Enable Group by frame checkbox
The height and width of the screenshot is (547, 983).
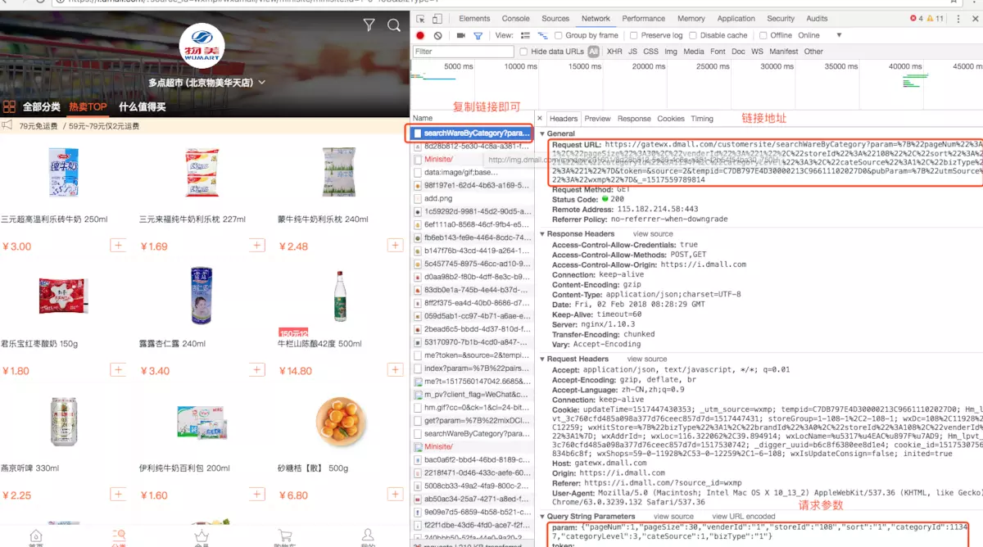(x=558, y=35)
